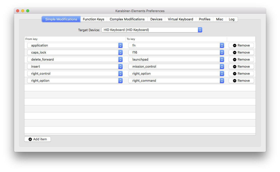Open the Complex Modifications tab
Image resolution: width=280 pixels, height=172 pixels.
tap(127, 19)
